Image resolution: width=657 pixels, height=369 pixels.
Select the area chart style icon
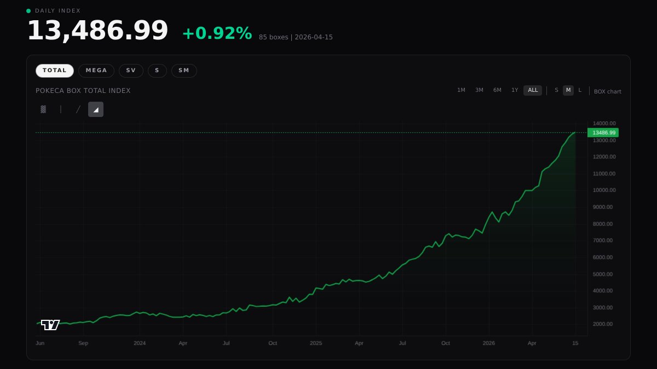pyautogui.click(x=96, y=109)
